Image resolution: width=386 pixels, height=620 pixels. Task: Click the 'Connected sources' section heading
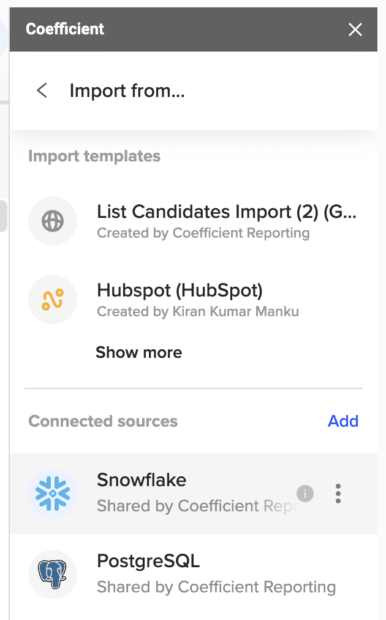[x=103, y=421]
